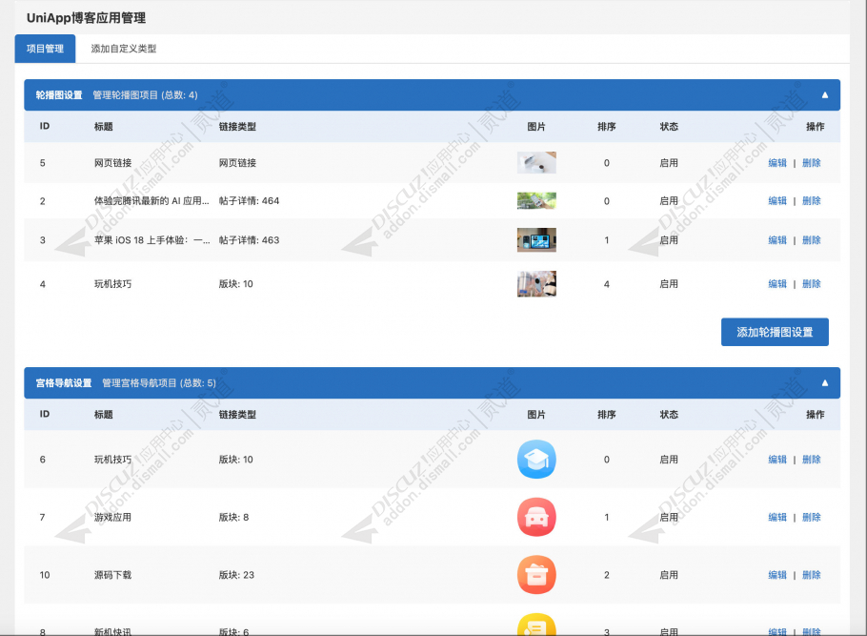
Task: Delete the 源码下载 grid item
Action: point(811,575)
